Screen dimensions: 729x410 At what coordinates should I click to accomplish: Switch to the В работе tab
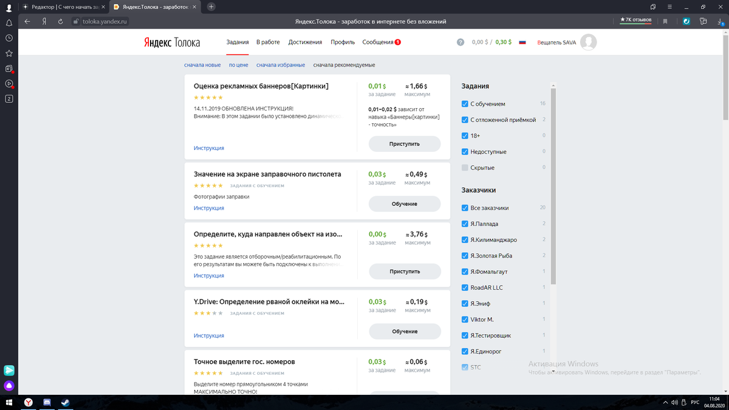(x=268, y=43)
